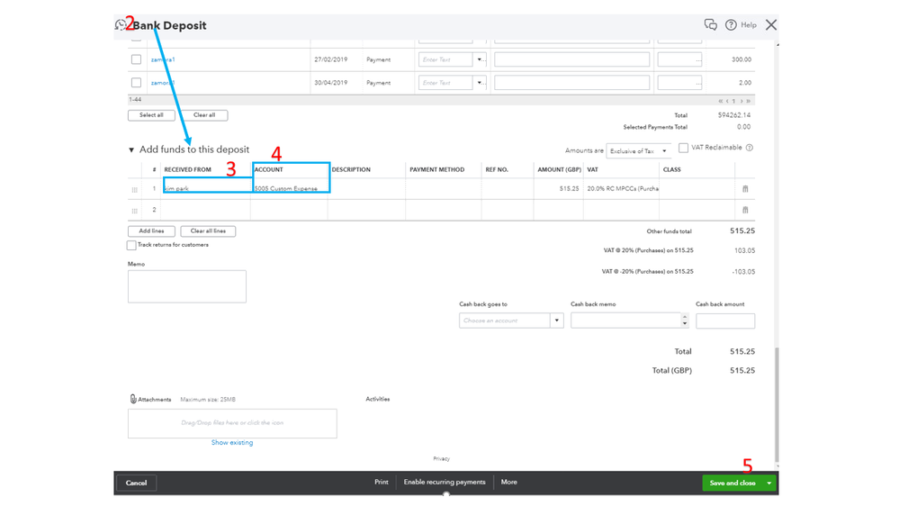Image resolution: width=899 pixels, height=506 pixels.
Task: Open the feedback chat icon
Action: 710,24
